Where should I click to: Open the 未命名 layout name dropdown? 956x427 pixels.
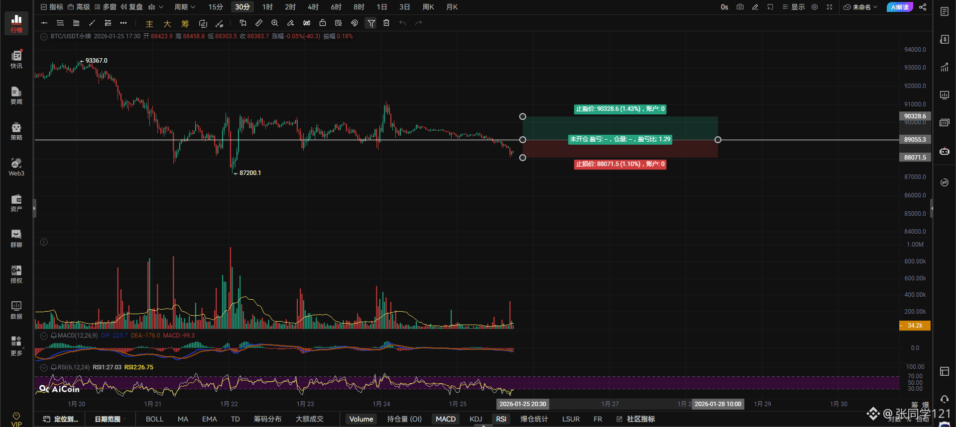(860, 7)
